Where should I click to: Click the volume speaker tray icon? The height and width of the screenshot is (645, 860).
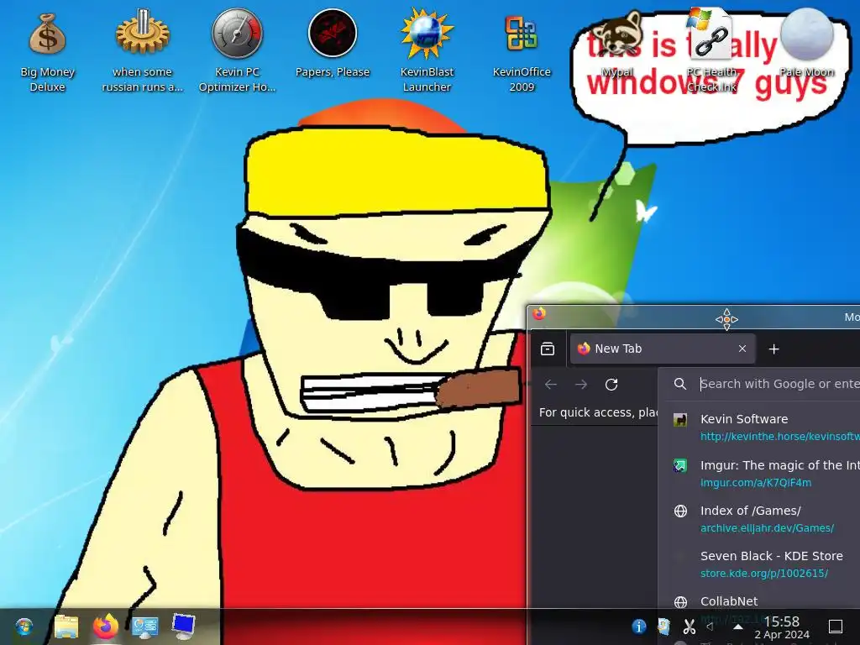(x=711, y=627)
